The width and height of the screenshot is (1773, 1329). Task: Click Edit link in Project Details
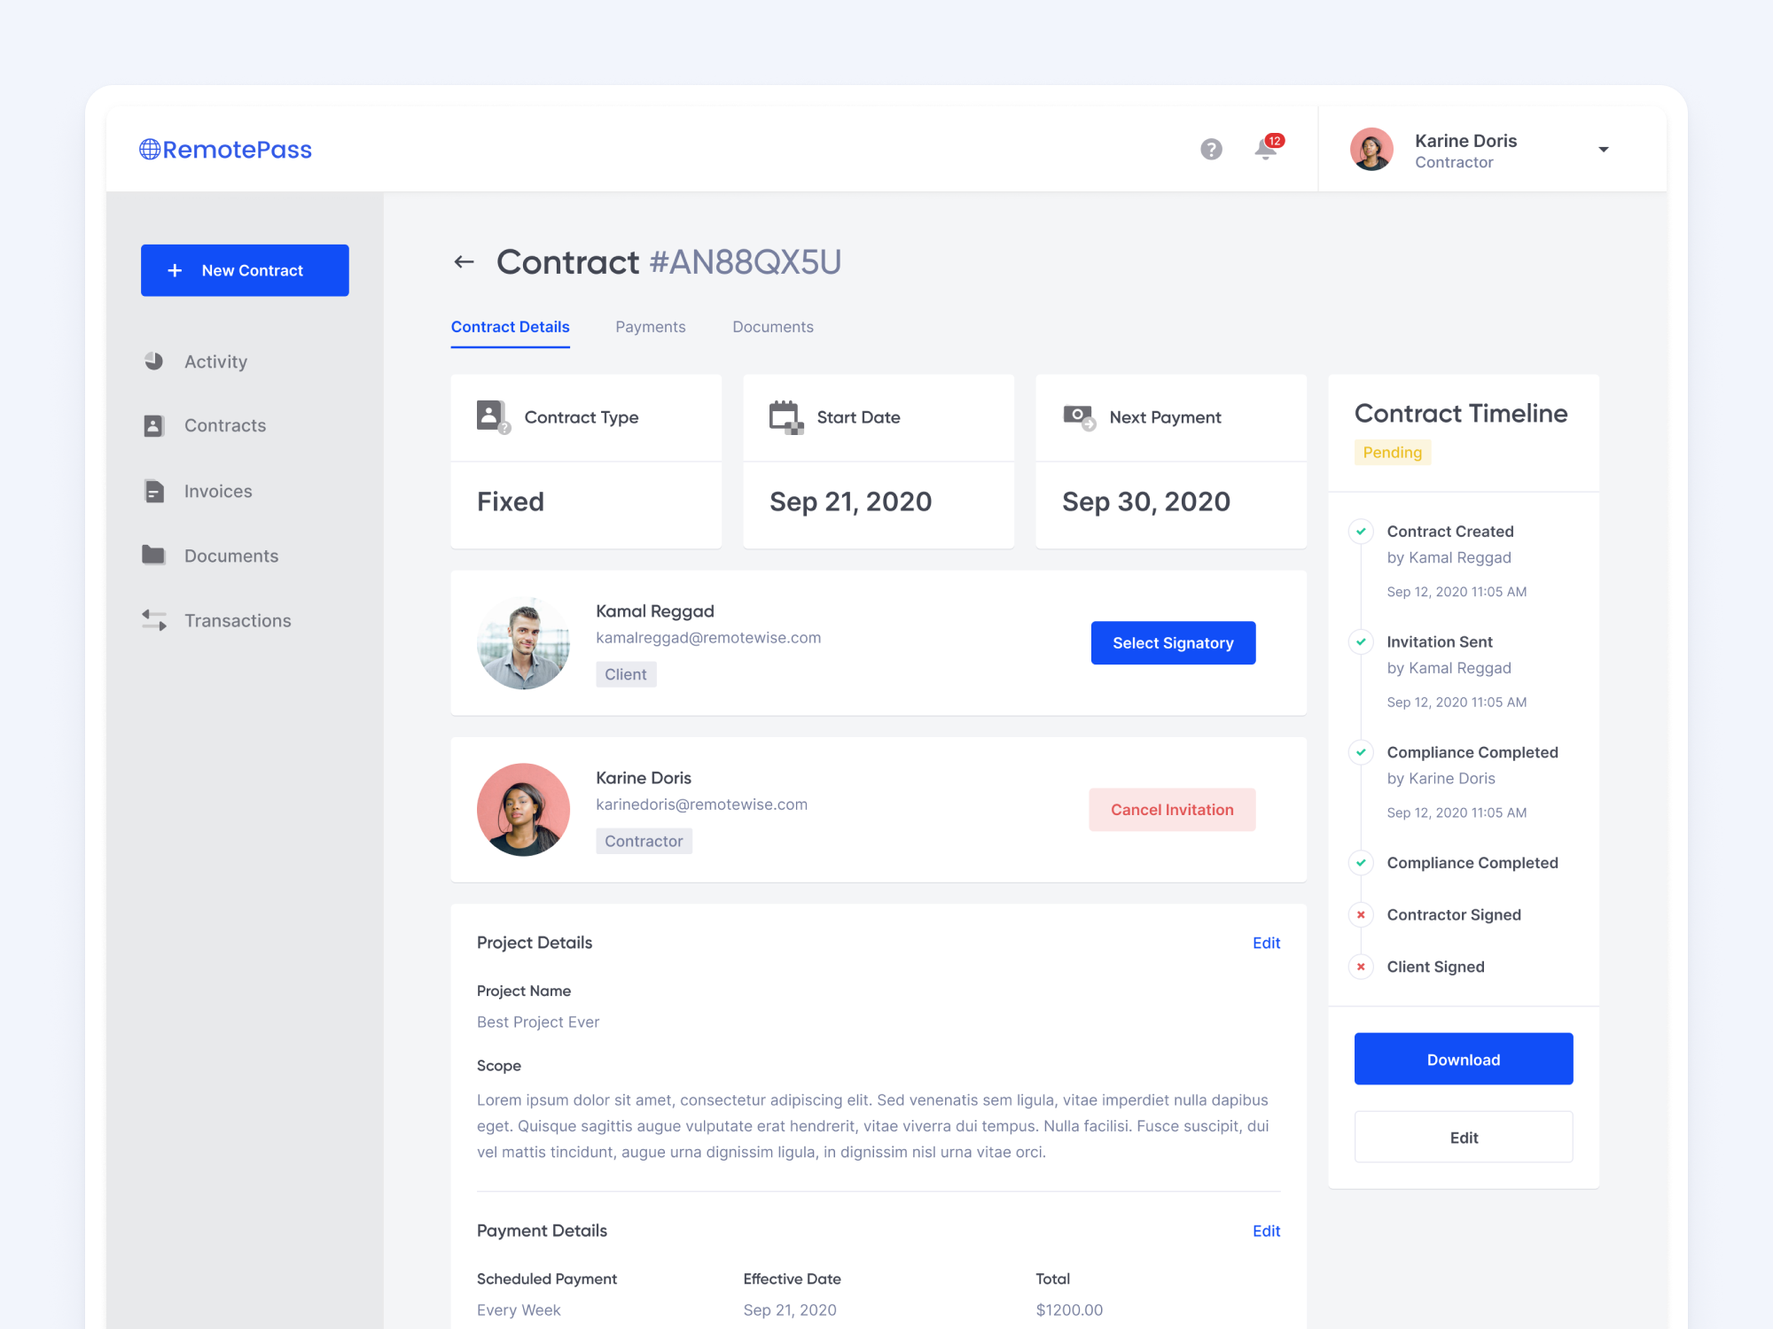(1265, 944)
